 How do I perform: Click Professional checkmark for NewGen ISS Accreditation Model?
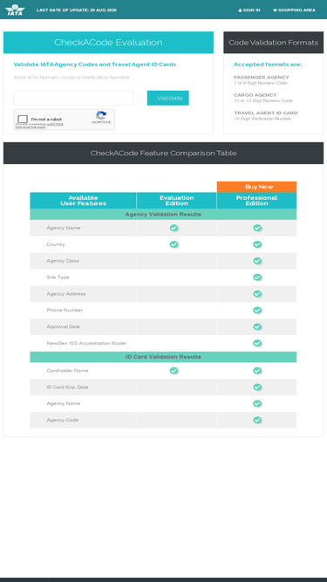(257, 343)
